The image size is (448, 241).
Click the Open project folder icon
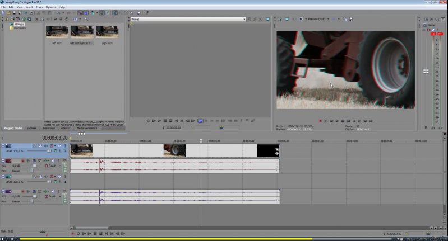[x=10, y=12]
